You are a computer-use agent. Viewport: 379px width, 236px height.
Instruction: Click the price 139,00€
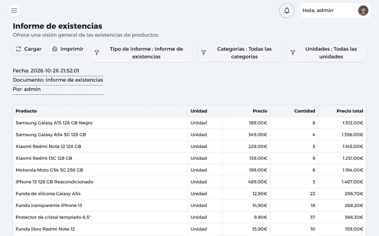pos(258,158)
